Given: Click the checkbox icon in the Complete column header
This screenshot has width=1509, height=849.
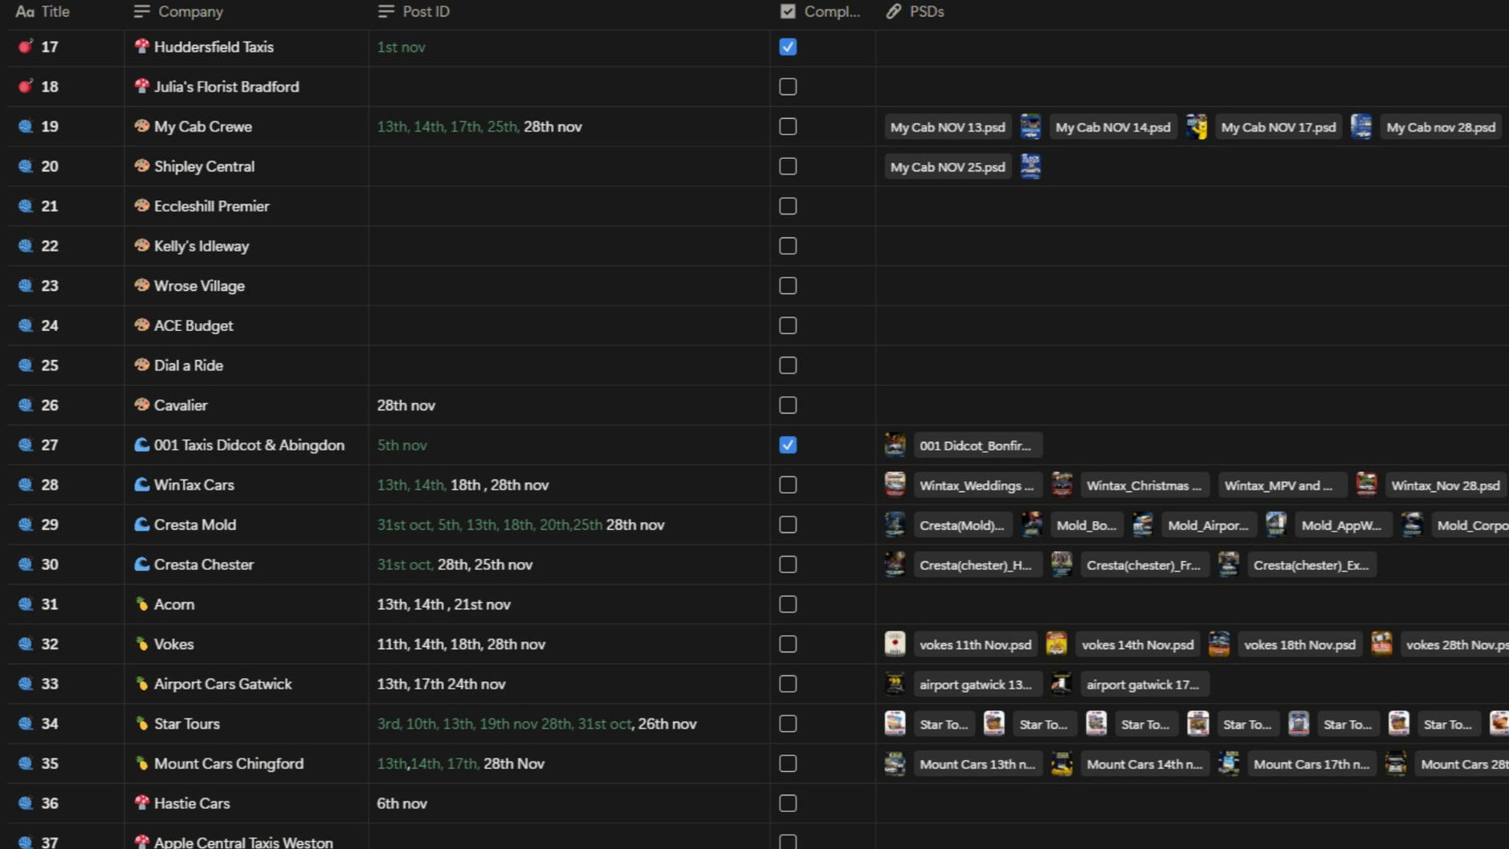Looking at the screenshot, I should coord(786,11).
